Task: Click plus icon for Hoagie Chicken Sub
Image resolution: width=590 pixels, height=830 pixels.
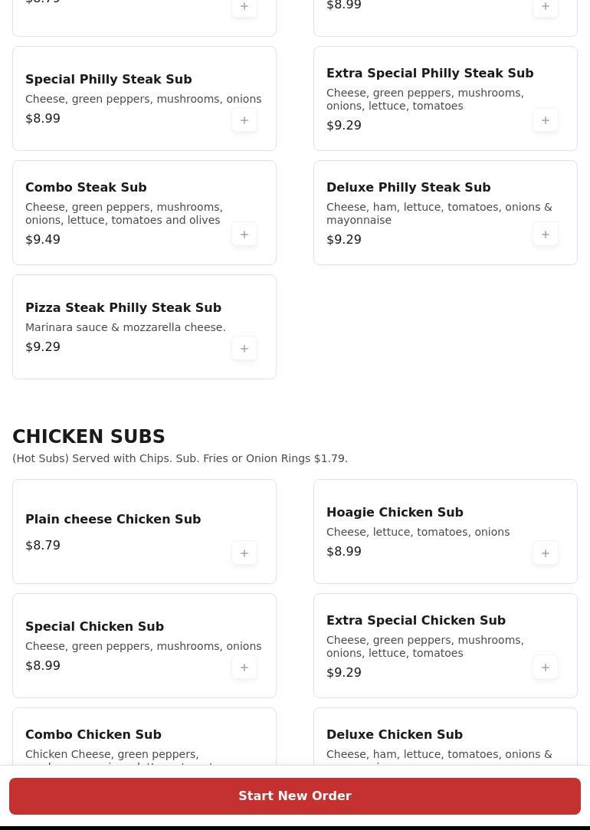Action: click(546, 553)
